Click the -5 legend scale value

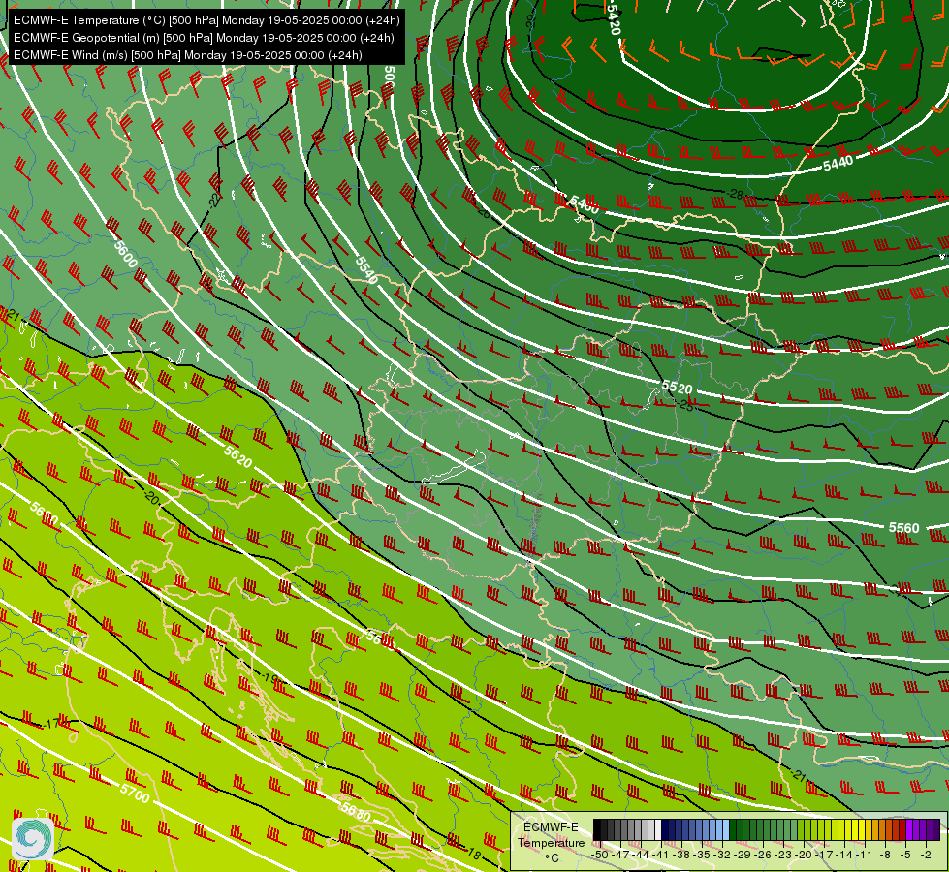click(x=905, y=856)
